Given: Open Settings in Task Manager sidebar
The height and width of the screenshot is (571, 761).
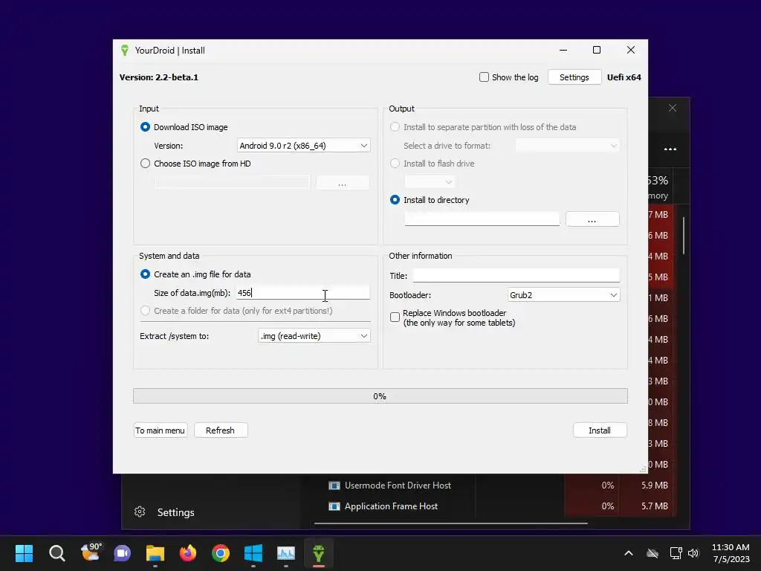Looking at the screenshot, I should pyautogui.click(x=175, y=512).
